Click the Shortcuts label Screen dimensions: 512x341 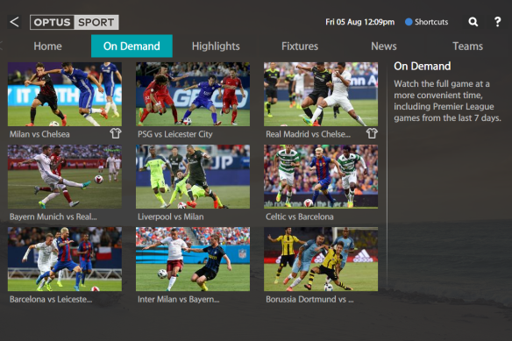pos(431,22)
